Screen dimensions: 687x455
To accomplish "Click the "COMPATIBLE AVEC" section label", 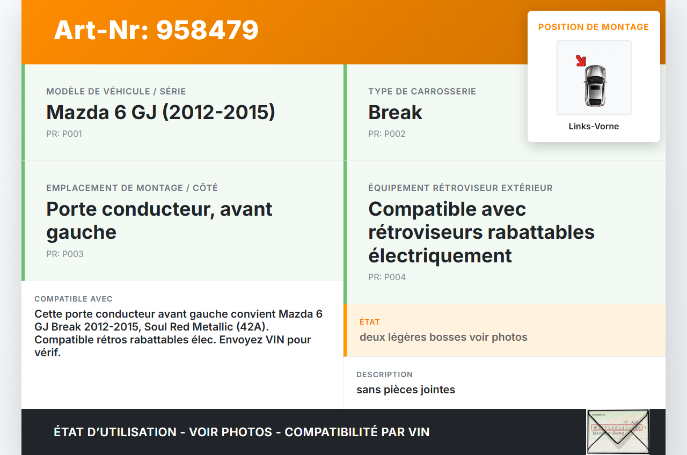I will coord(74,299).
